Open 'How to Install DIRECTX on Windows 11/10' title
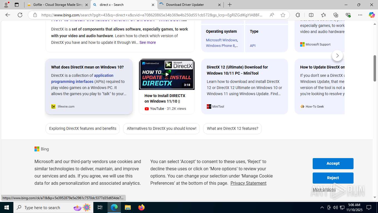This screenshot has width=378, height=213. (x=165, y=98)
